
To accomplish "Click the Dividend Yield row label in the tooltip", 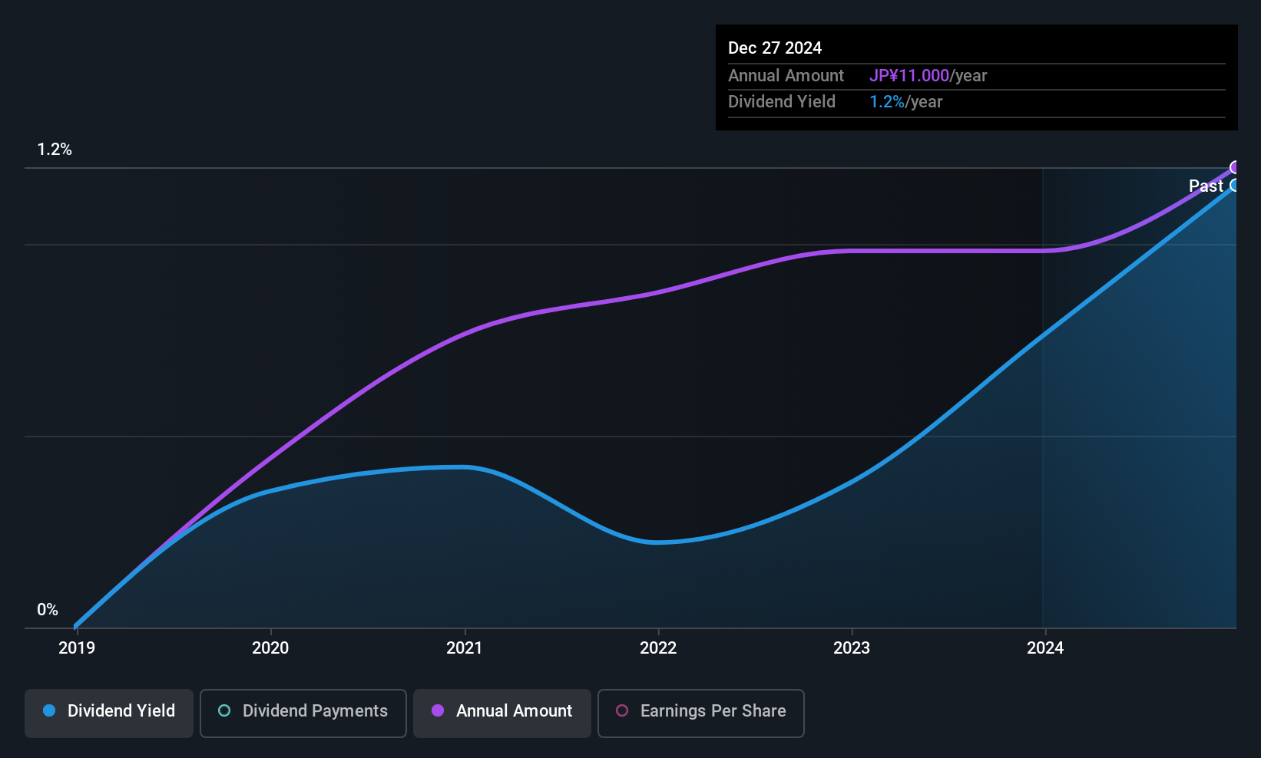I will [x=781, y=102].
